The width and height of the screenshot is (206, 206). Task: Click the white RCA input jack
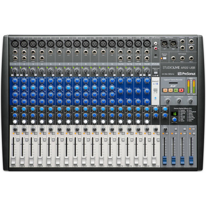[156, 43]
